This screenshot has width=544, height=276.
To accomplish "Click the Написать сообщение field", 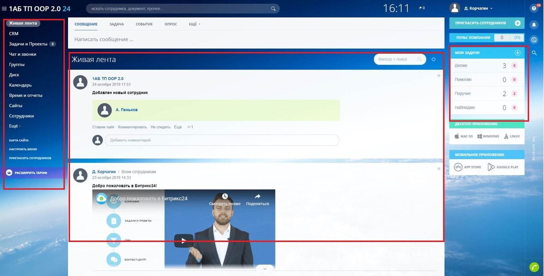I will 256,39.
